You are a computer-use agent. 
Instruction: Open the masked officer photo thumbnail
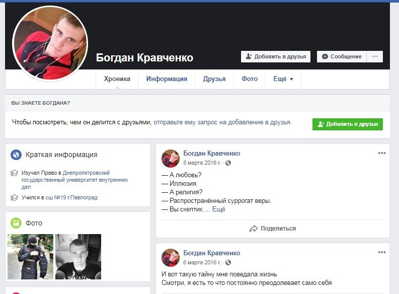pyautogui.click(x=30, y=257)
